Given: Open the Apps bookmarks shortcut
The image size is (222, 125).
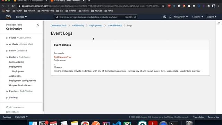Looking at the screenshot, I should coord(6,11).
